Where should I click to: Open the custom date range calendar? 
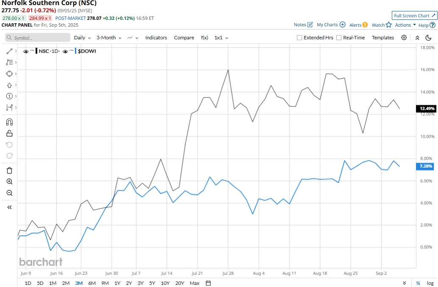tap(208, 283)
